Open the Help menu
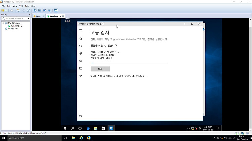The image size is (252, 141). (x=33, y=6)
